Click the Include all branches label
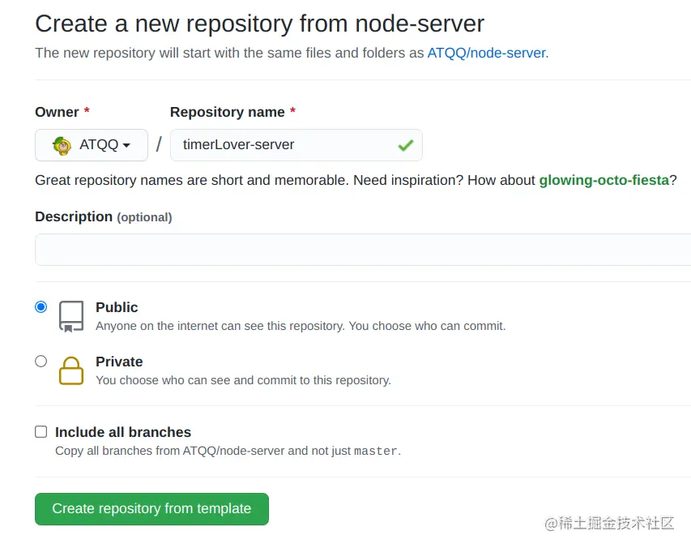Screen dimensions: 691x548 pyautogui.click(x=123, y=432)
